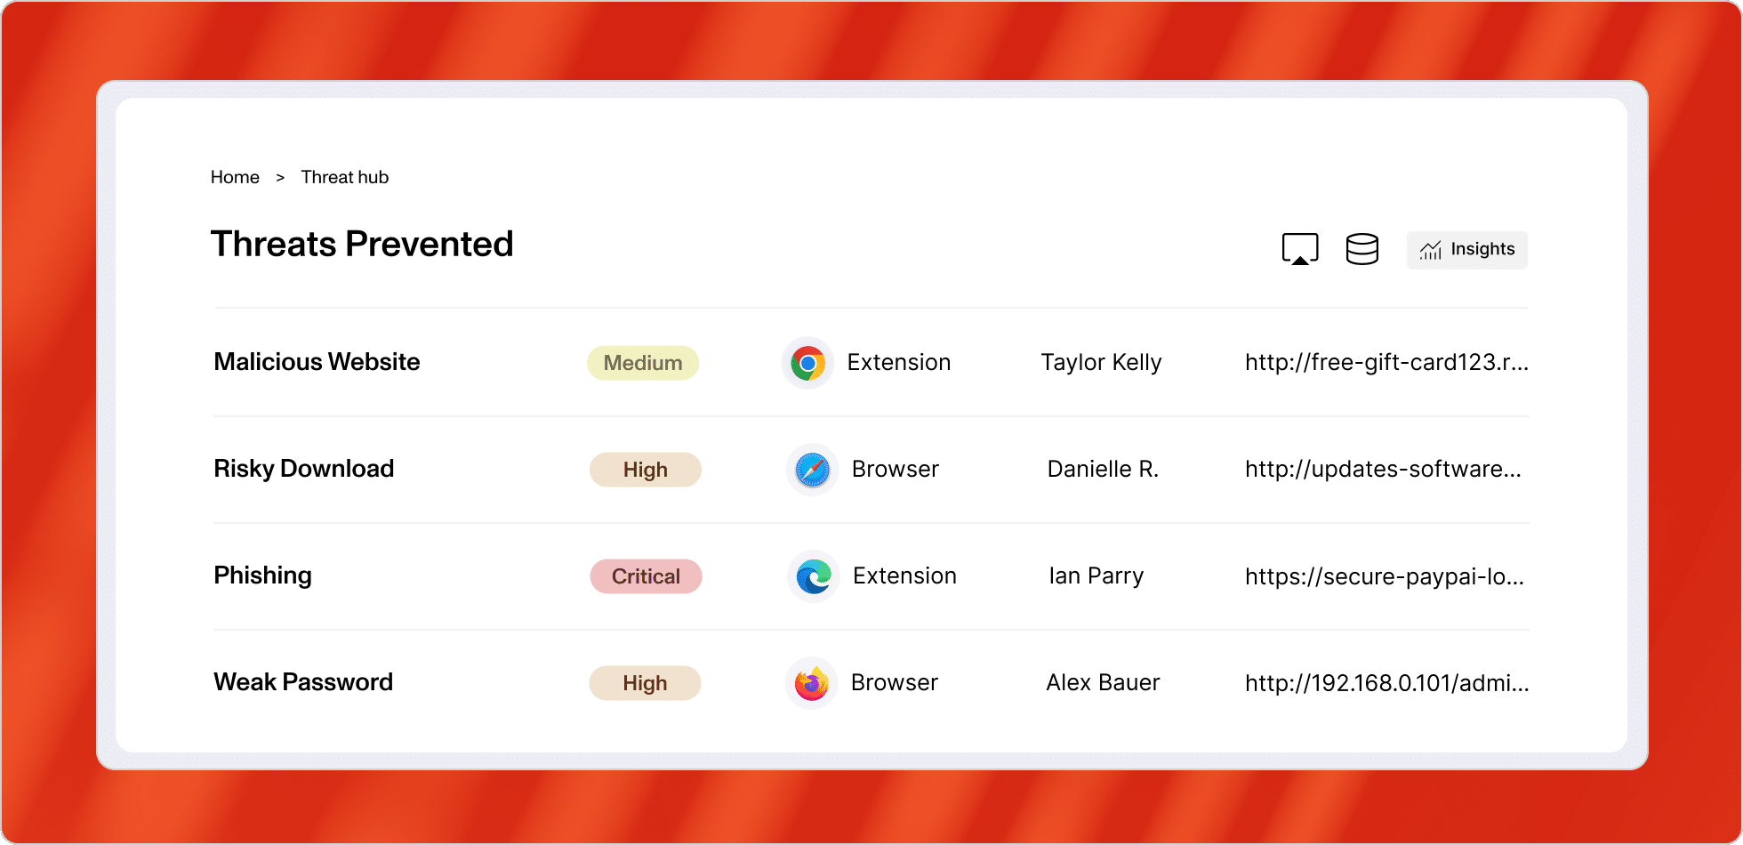Image resolution: width=1743 pixels, height=845 pixels.
Task: Click the 192.168.0.101 admin URL
Action: [1386, 683]
